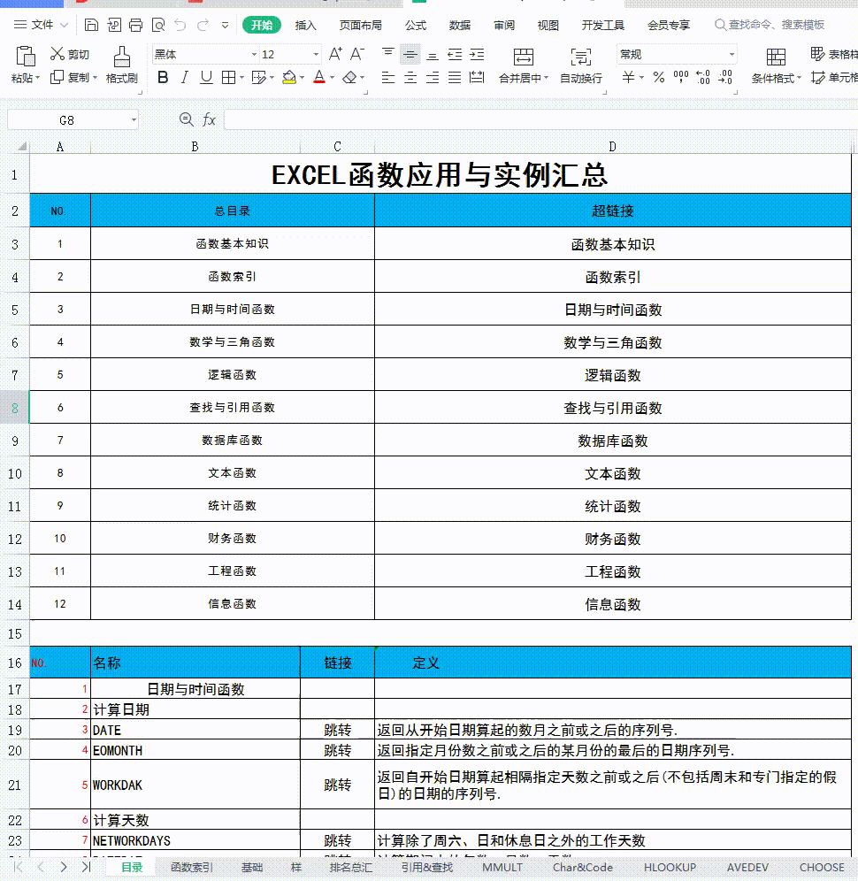Click the AutoWrap text (自动换行) icon
This screenshot has height=881, width=858.
[x=581, y=57]
